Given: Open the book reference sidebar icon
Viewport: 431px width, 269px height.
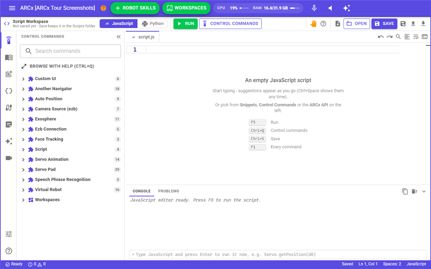Looking at the screenshot, I should [9, 57].
